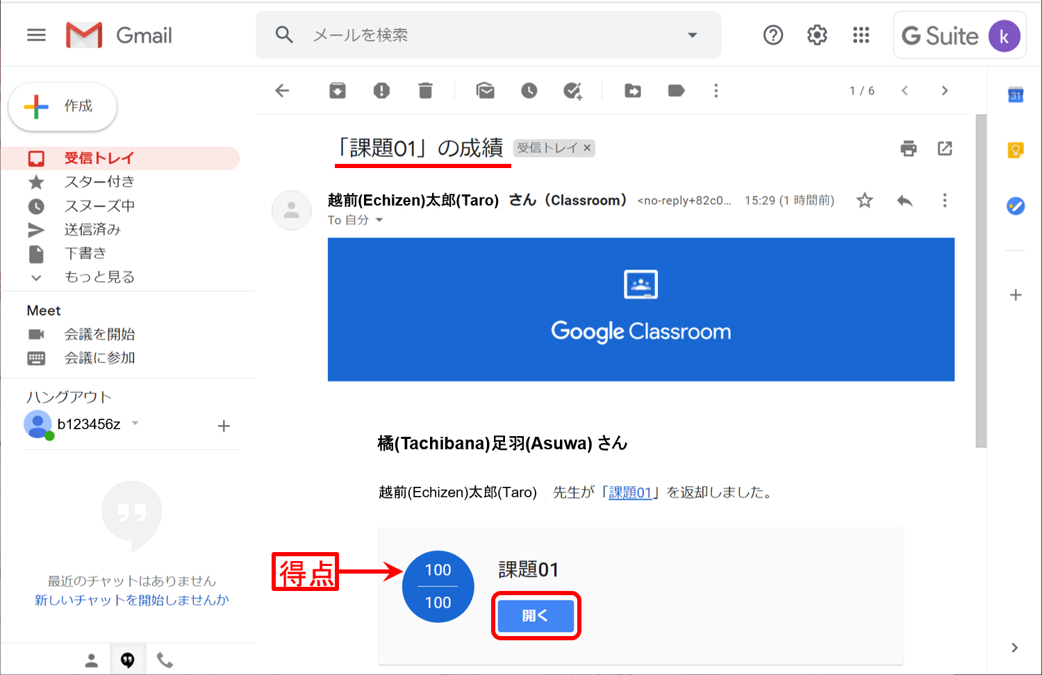Open message more options three dots
This screenshot has width=1042, height=675.
click(x=945, y=201)
